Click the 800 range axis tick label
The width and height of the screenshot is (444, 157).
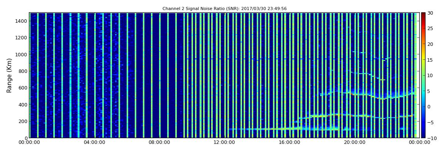tap(23, 71)
